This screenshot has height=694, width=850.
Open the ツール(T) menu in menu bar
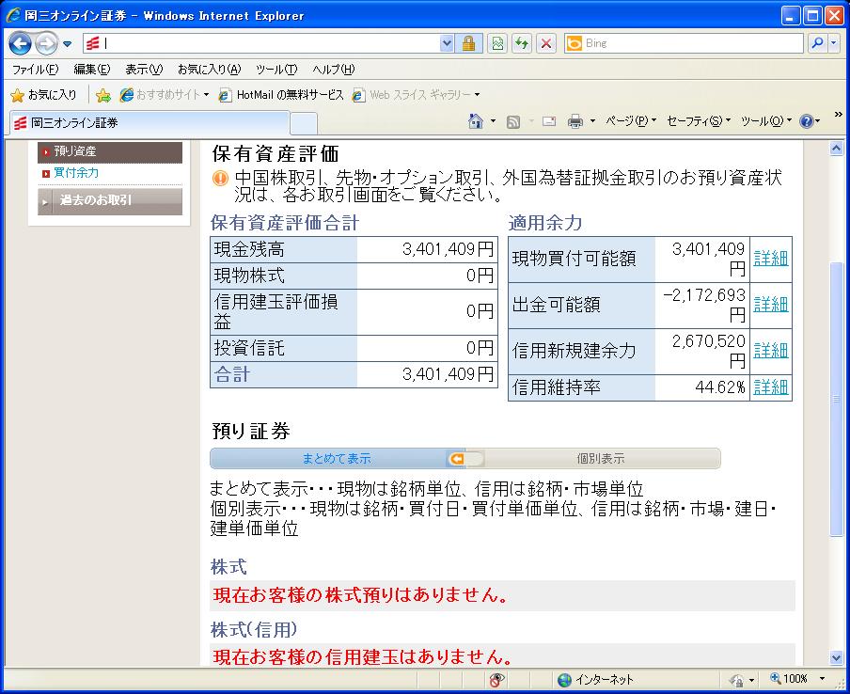[x=276, y=70]
